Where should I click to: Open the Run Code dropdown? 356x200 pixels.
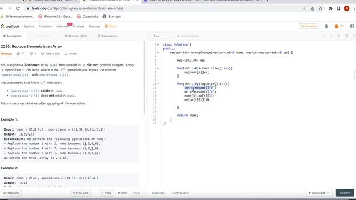(x=319, y=193)
